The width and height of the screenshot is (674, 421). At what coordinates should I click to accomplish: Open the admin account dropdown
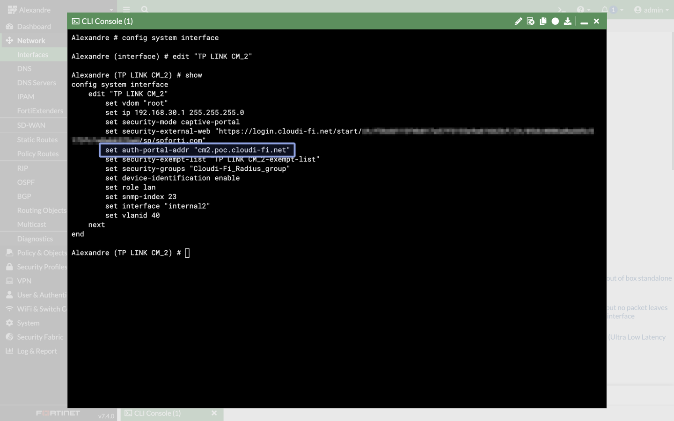coord(652,10)
